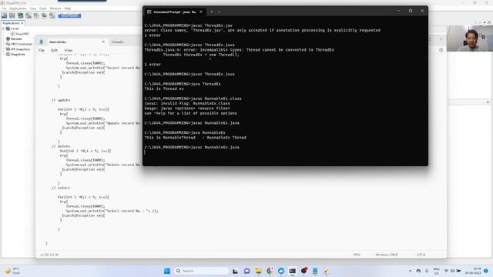Collapse the Local node in Applications tree
The width and height of the screenshot is (493, 277).
click(x=3, y=28)
